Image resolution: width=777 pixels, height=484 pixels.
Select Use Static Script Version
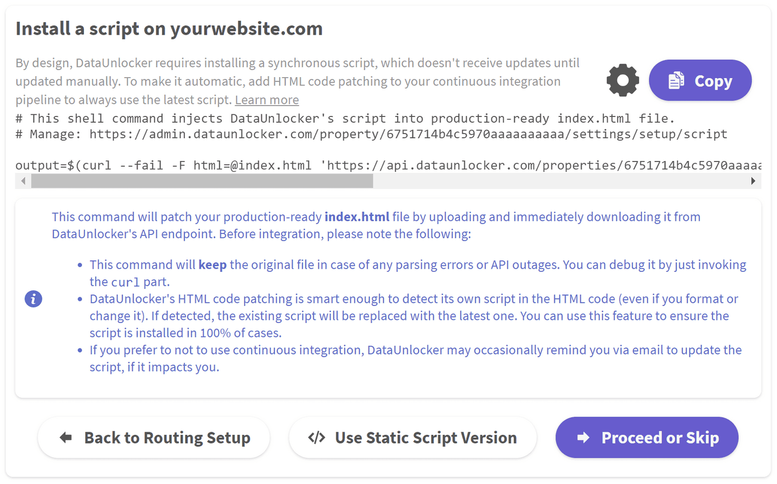point(413,437)
